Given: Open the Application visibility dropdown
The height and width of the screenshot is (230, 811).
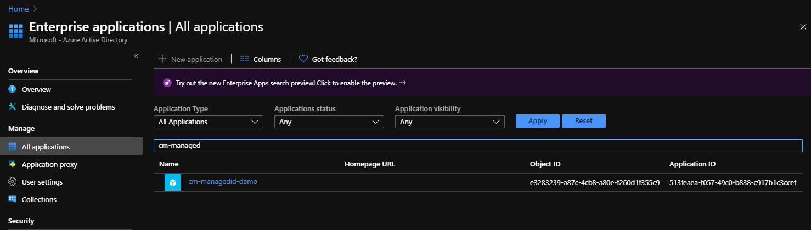Looking at the screenshot, I should coord(450,122).
